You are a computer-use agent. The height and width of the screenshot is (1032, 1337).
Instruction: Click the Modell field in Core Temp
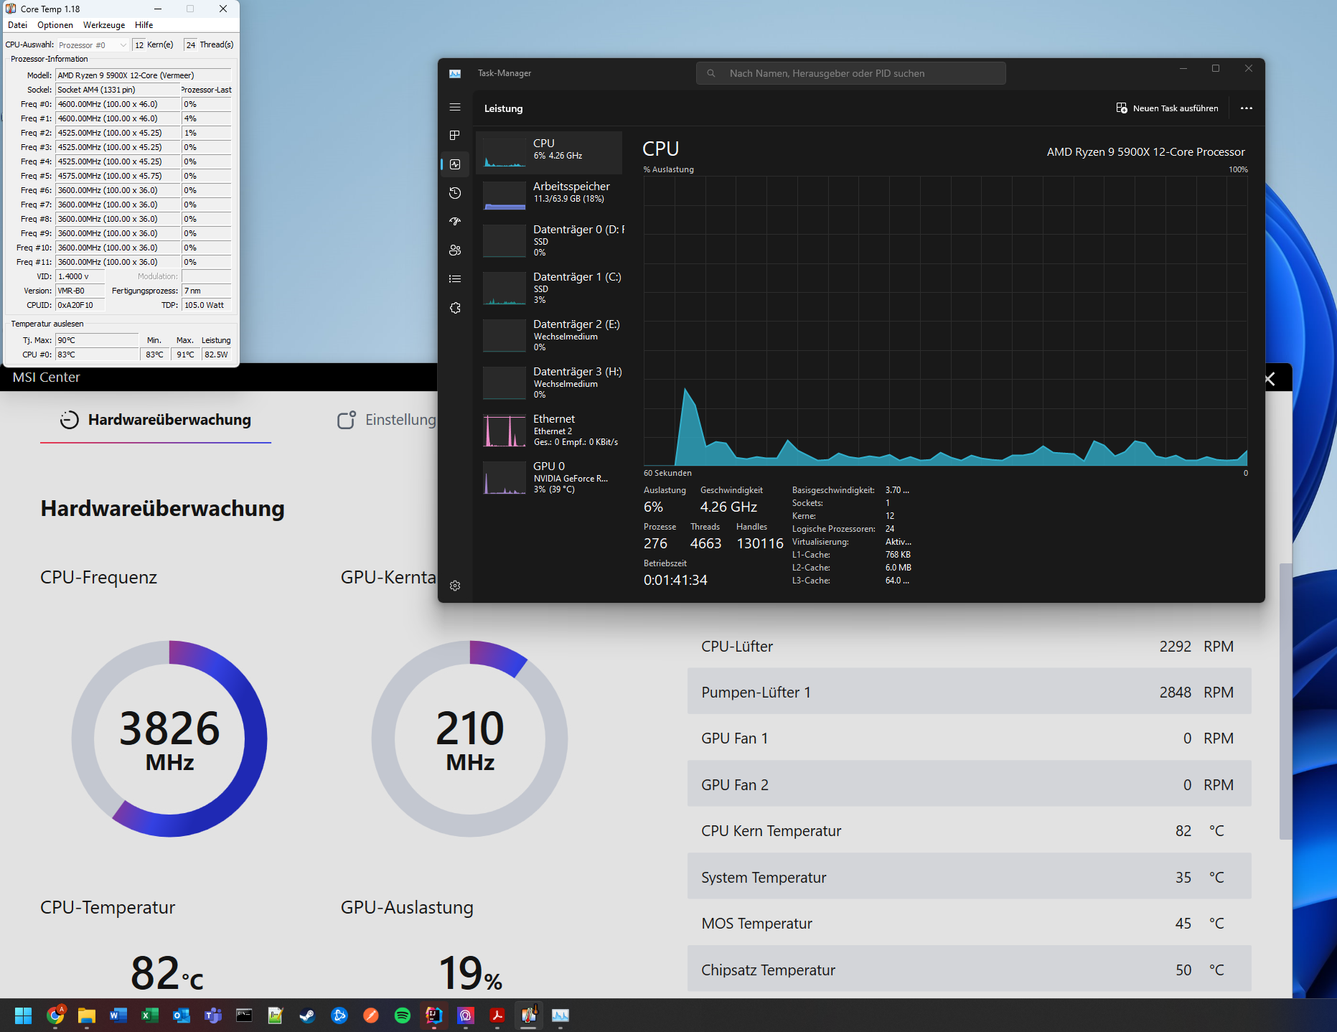144,75
